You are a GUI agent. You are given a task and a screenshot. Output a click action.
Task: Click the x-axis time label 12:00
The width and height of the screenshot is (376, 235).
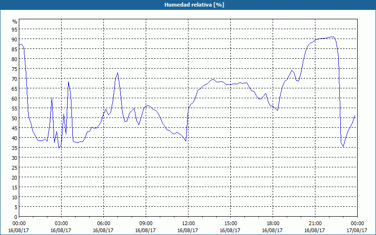188,224
